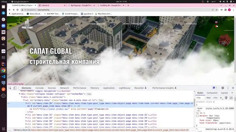Collapse the menu-menu-1-container div
This screenshot has width=236, height=132.
point(22,97)
